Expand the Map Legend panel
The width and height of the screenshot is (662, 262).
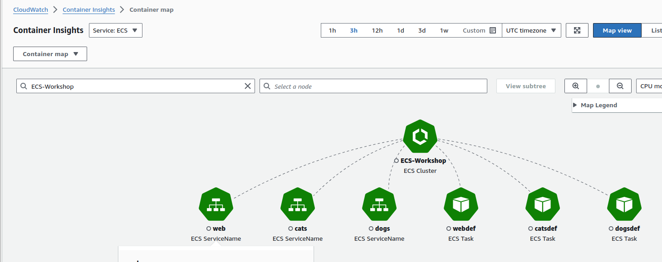(594, 105)
